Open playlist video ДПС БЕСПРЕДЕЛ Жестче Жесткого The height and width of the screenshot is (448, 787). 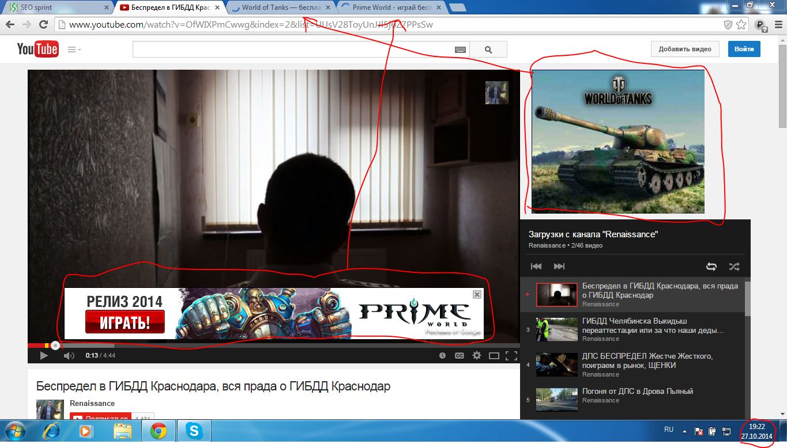(x=632, y=365)
